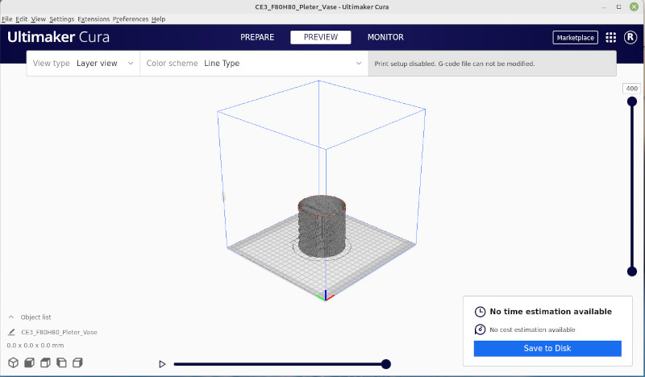
Task: Switch to right side view icon
Action: pyautogui.click(x=78, y=363)
